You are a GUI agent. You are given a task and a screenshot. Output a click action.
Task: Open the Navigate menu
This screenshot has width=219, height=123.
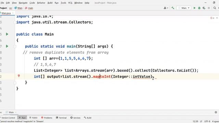pos(23,3)
